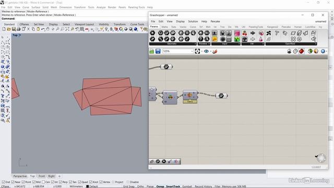Click the Print icon in Rhino toolbar
The image size is (334, 188).
point(19,29)
